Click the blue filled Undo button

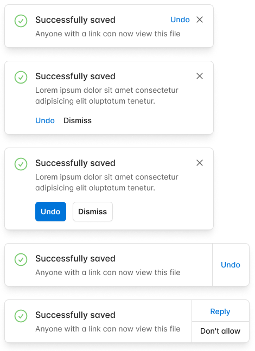pyautogui.click(x=50, y=212)
